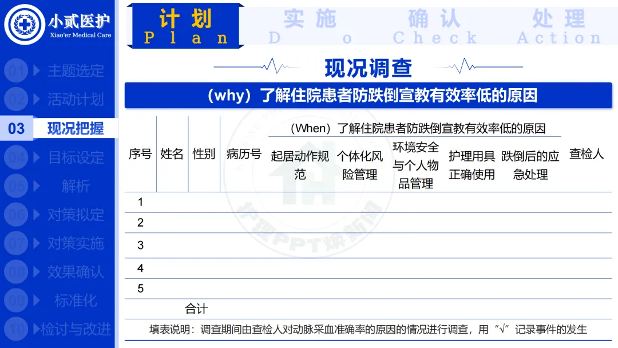Viewport: 618px width, 348px height.
Task: Click table row number 5
Action: click(x=140, y=288)
